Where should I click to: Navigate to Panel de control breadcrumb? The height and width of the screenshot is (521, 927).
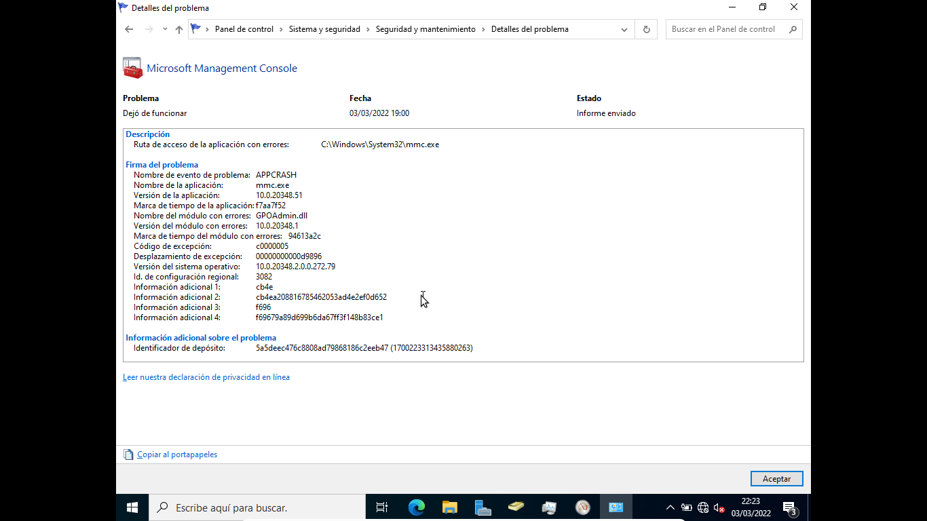point(244,29)
